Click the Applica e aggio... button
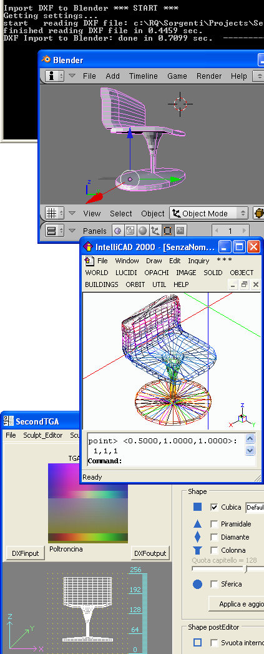The width and height of the screenshot is (264, 654). click(x=236, y=604)
